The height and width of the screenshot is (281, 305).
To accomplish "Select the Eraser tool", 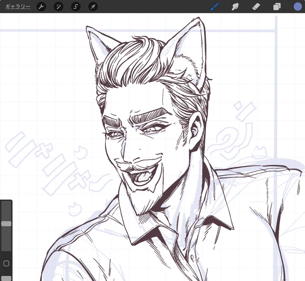I will click(x=256, y=7).
